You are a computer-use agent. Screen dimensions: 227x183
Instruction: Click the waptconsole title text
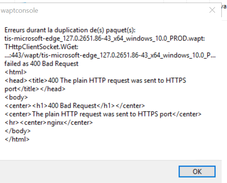point(19,10)
